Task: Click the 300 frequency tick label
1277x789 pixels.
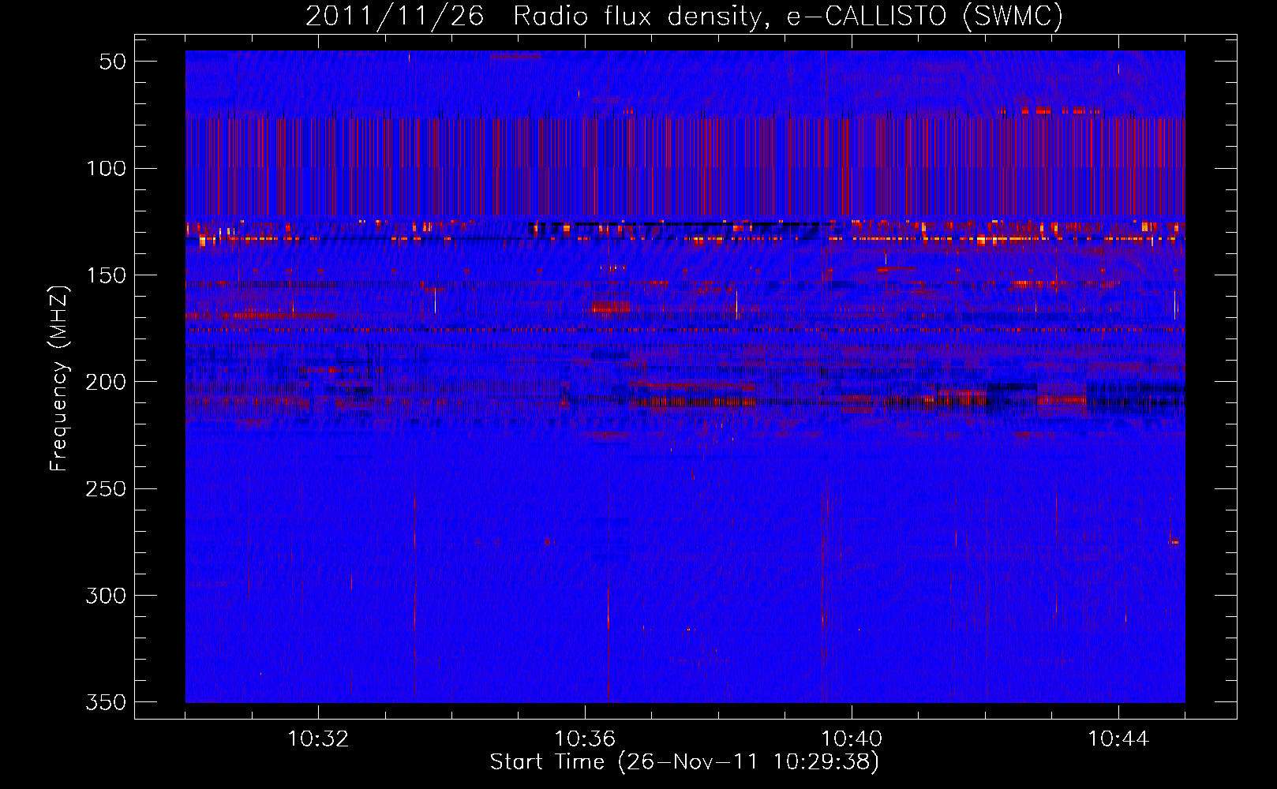Action: (106, 596)
